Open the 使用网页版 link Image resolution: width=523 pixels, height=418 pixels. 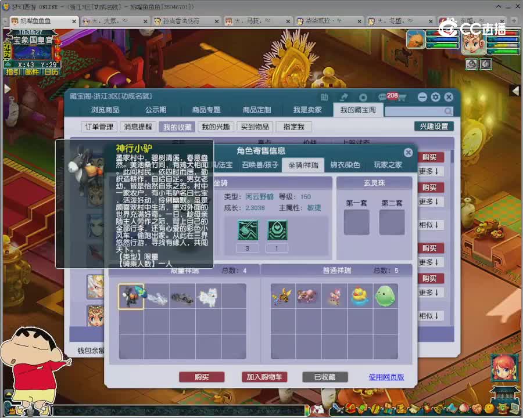click(x=386, y=377)
